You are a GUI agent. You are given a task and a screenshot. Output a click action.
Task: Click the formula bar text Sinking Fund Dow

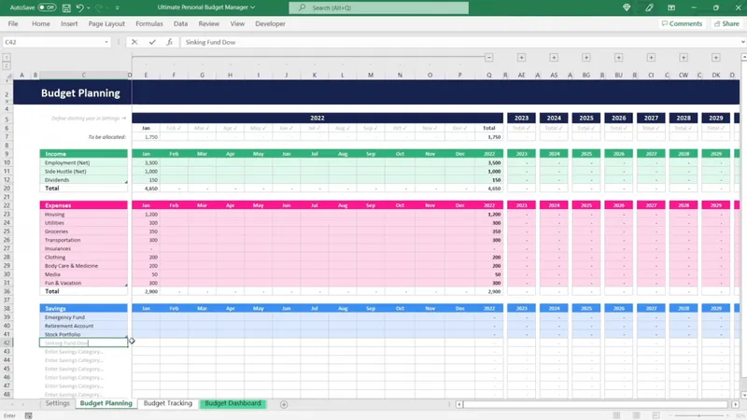210,42
